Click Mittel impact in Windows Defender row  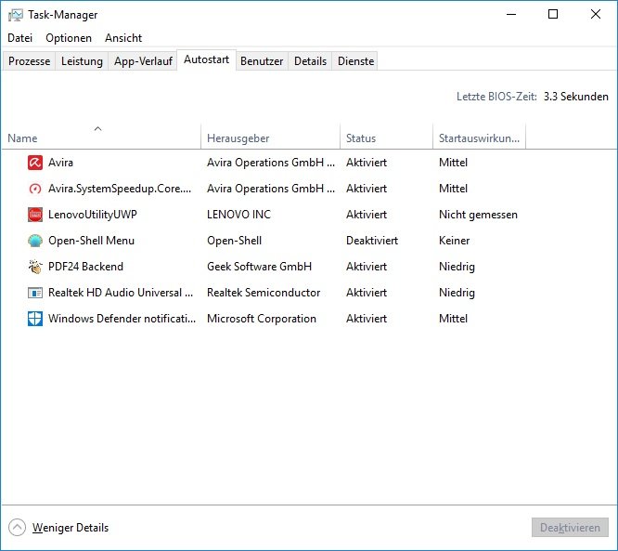[x=453, y=319]
